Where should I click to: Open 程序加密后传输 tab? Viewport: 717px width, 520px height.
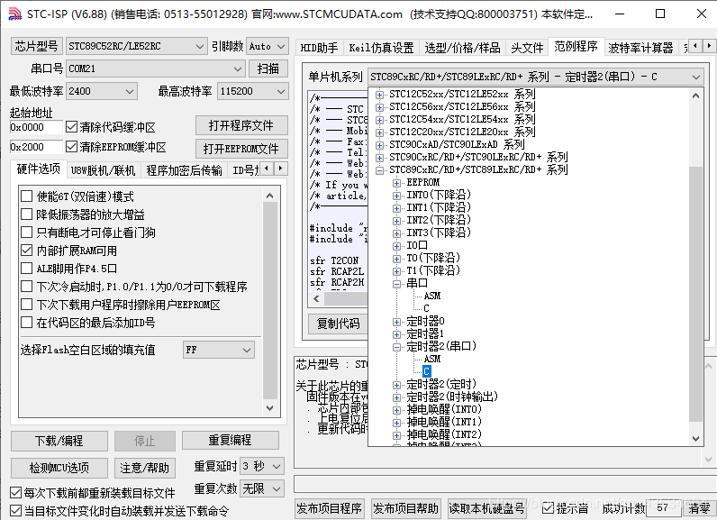pos(184,170)
